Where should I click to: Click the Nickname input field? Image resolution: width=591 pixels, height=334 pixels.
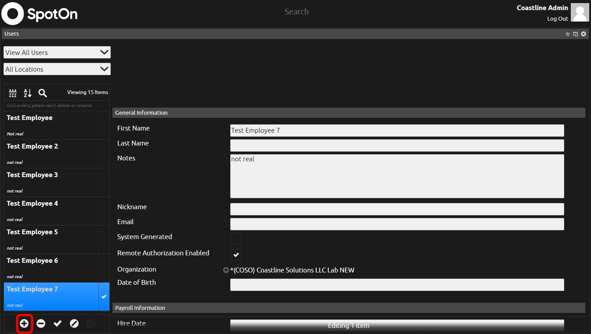pyautogui.click(x=397, y=209)
